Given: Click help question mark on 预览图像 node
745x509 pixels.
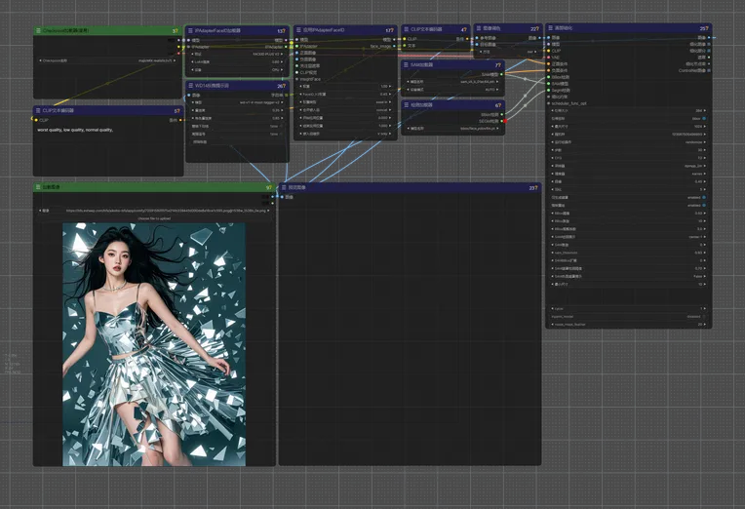Looking at the screenshot, I should (536, 188).
